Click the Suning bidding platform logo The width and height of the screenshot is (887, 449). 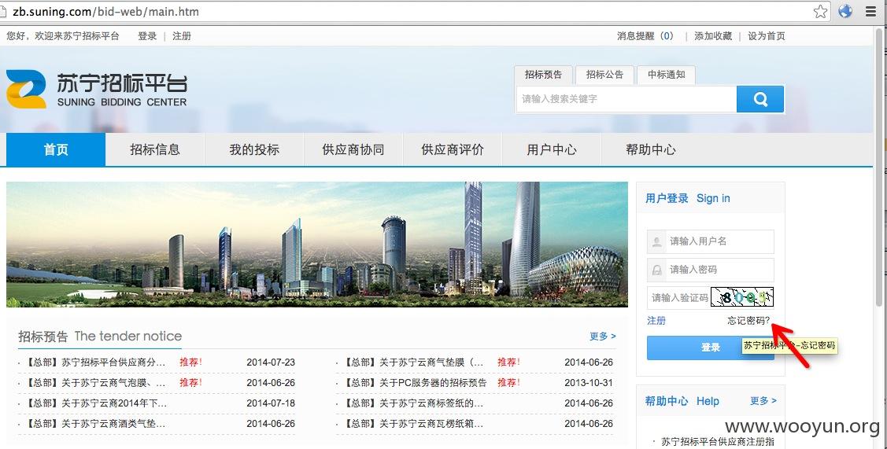click(96, 89)
